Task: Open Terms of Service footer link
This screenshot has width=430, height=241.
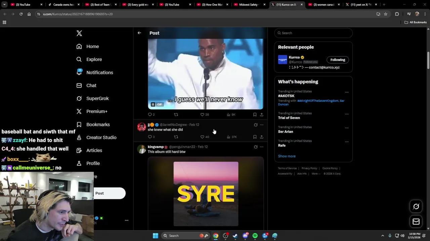Action: [287, 168]
